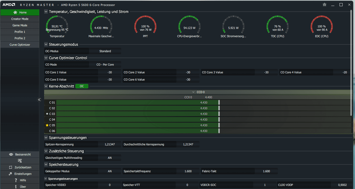The image size is (355, 189).
Task: Click the gold star on core C 05
Action: pos(47,125)
